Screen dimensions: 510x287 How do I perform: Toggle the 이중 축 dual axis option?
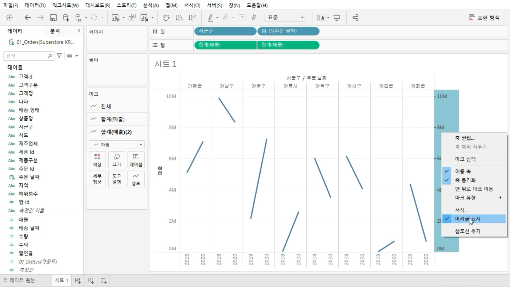point(463,171)
